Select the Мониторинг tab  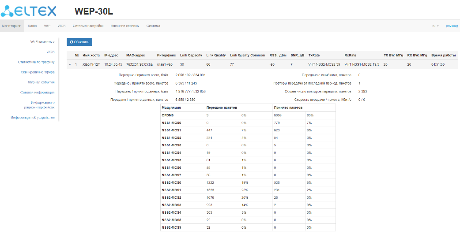11,26
